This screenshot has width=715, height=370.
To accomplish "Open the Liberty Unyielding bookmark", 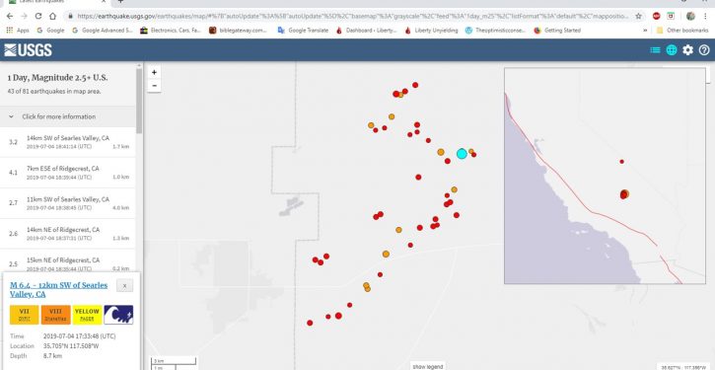I will [x=431, y=31].
